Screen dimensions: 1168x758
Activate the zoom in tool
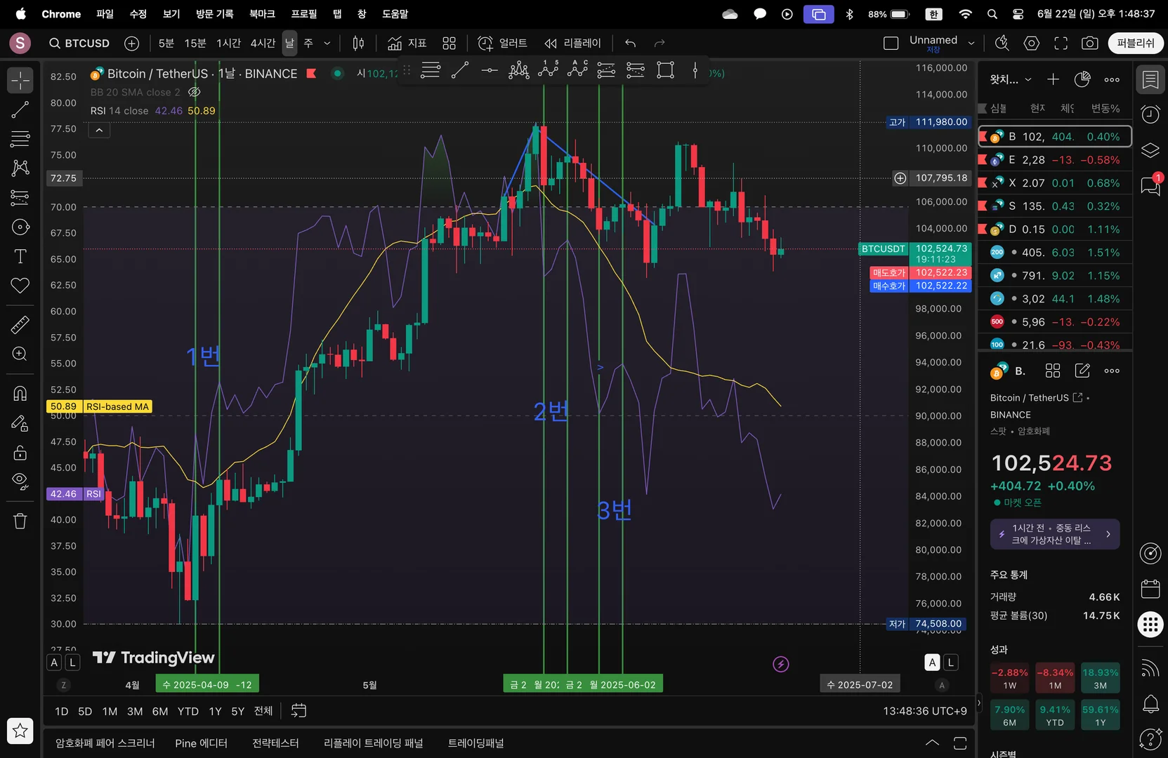(20, 354)
